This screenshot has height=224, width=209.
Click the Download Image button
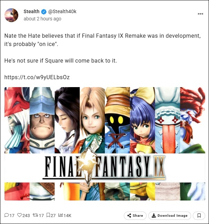[169, 216]
